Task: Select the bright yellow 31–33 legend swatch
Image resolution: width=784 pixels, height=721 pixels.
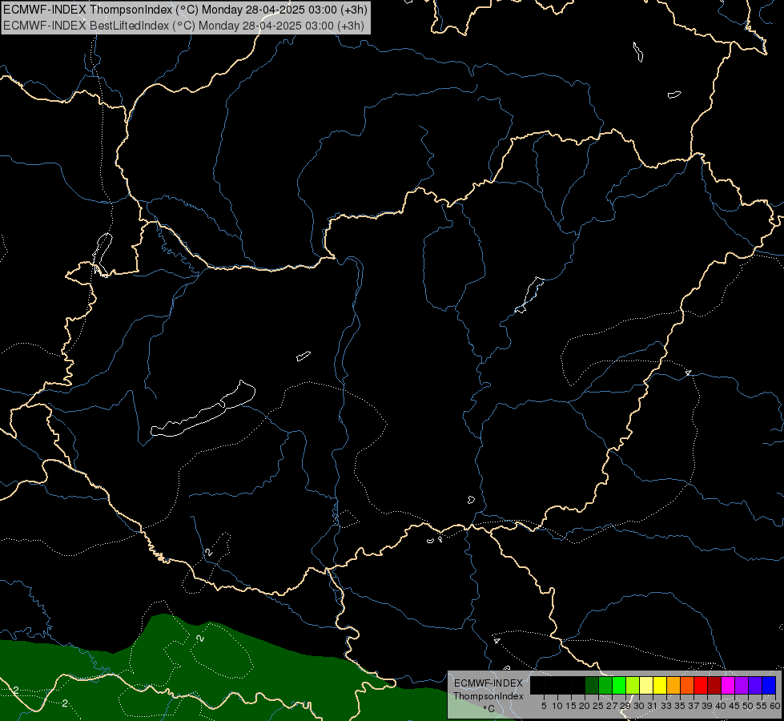Action: 660,685
